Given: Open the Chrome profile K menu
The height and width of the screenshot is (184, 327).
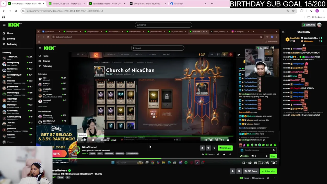Looking at the screenshot, I should pos(317,11).
